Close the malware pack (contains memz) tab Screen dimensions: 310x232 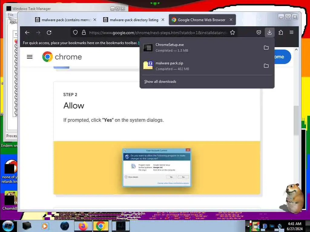95,20
